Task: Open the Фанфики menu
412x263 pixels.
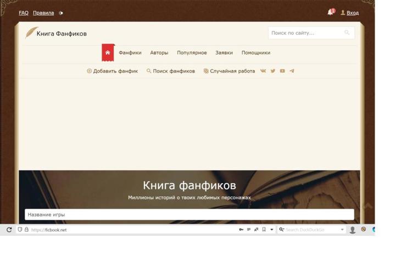Action: coord(130,53)
